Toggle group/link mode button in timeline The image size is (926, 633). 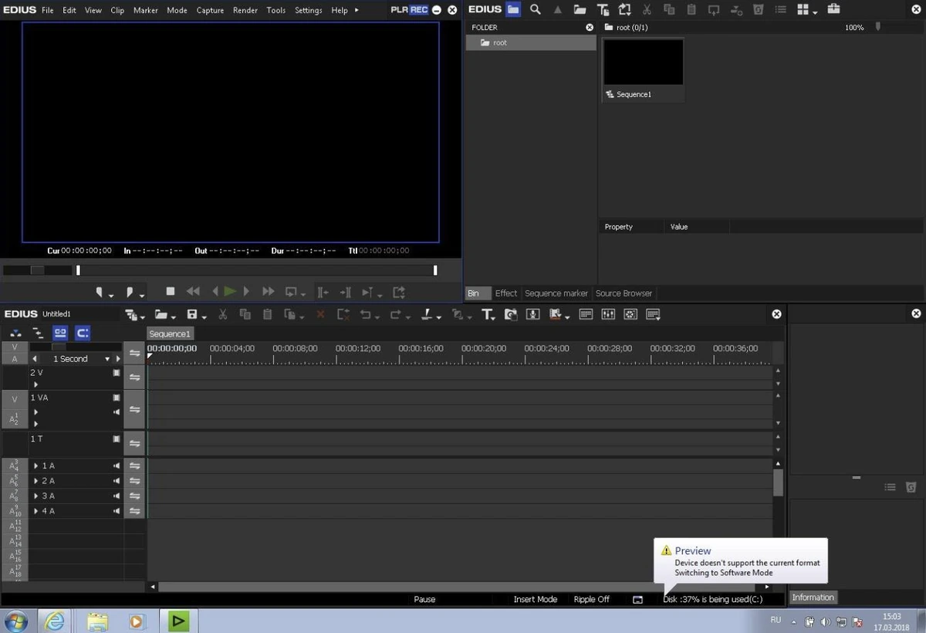pyautogui.click(x=60, y=333)
